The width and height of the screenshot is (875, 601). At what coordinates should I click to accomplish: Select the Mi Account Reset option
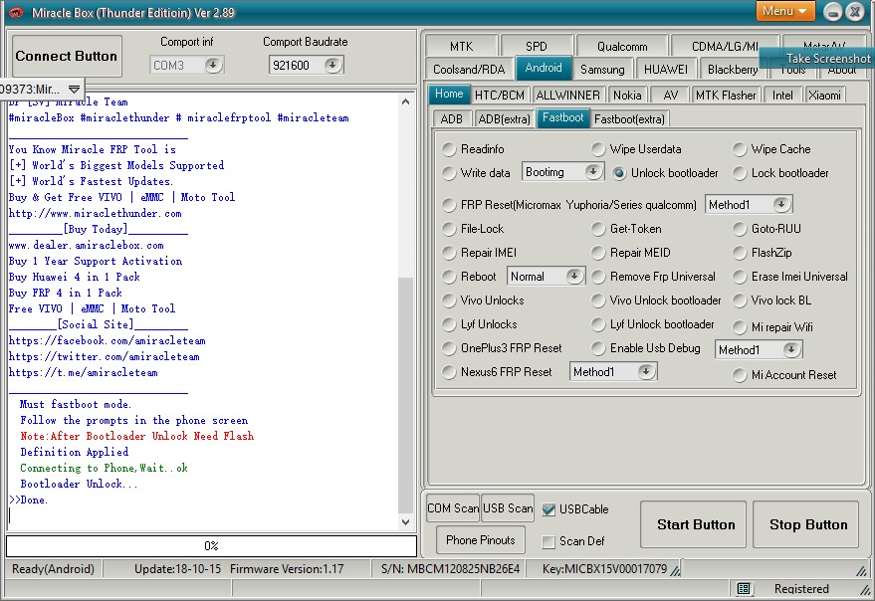click(740, 375)
